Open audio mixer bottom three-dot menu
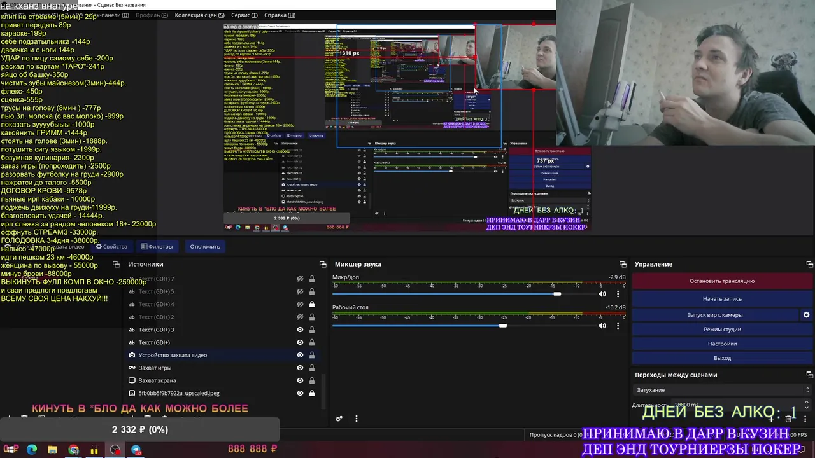Image resolution: width=815 pixels, height=458 pixels. 357,419
